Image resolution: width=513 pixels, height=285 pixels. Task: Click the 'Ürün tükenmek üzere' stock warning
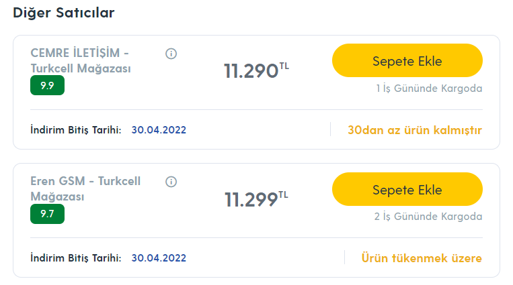(421, 258)
